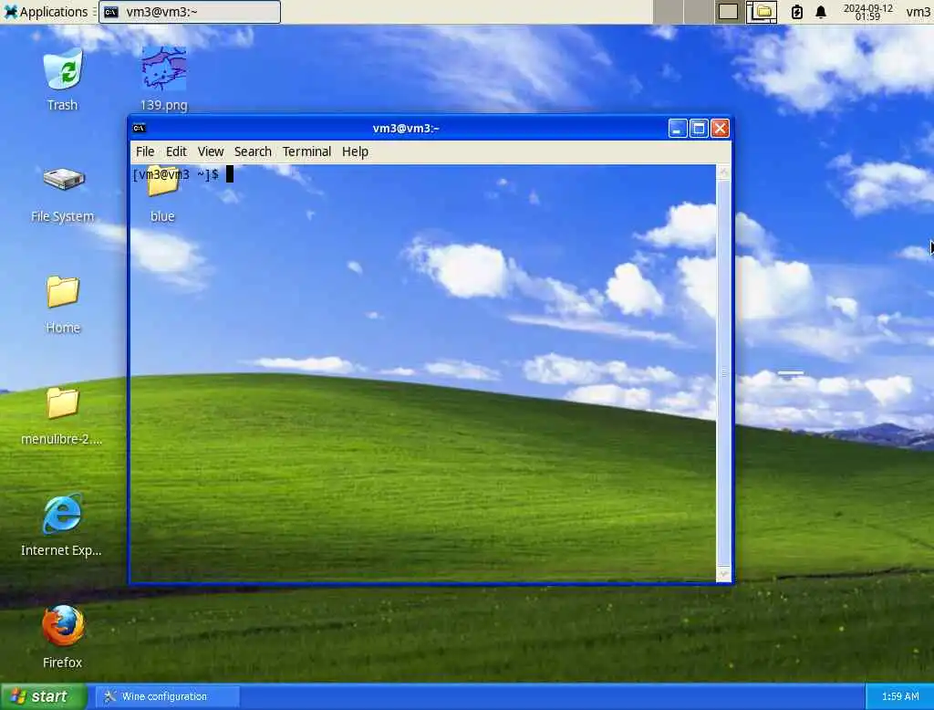
Task: Select vm3@vm3 task in the top panel
Action: click(x=190, y=11)
